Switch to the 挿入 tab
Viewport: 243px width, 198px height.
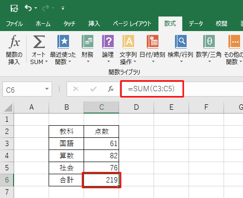pyautogui.click(x=94, y=24)
